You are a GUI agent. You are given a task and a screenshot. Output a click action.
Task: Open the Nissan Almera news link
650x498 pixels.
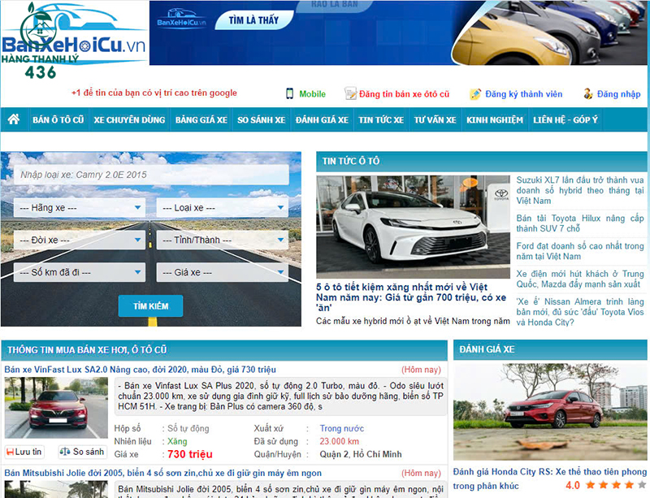pyautogui.click(x=580, y=312)
